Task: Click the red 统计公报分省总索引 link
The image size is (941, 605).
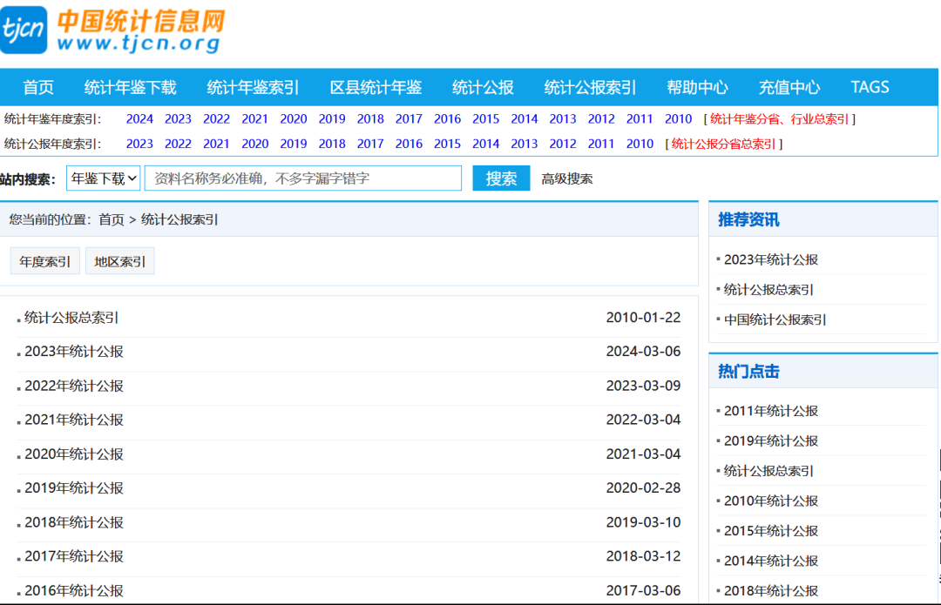Action: click(723, 145)
